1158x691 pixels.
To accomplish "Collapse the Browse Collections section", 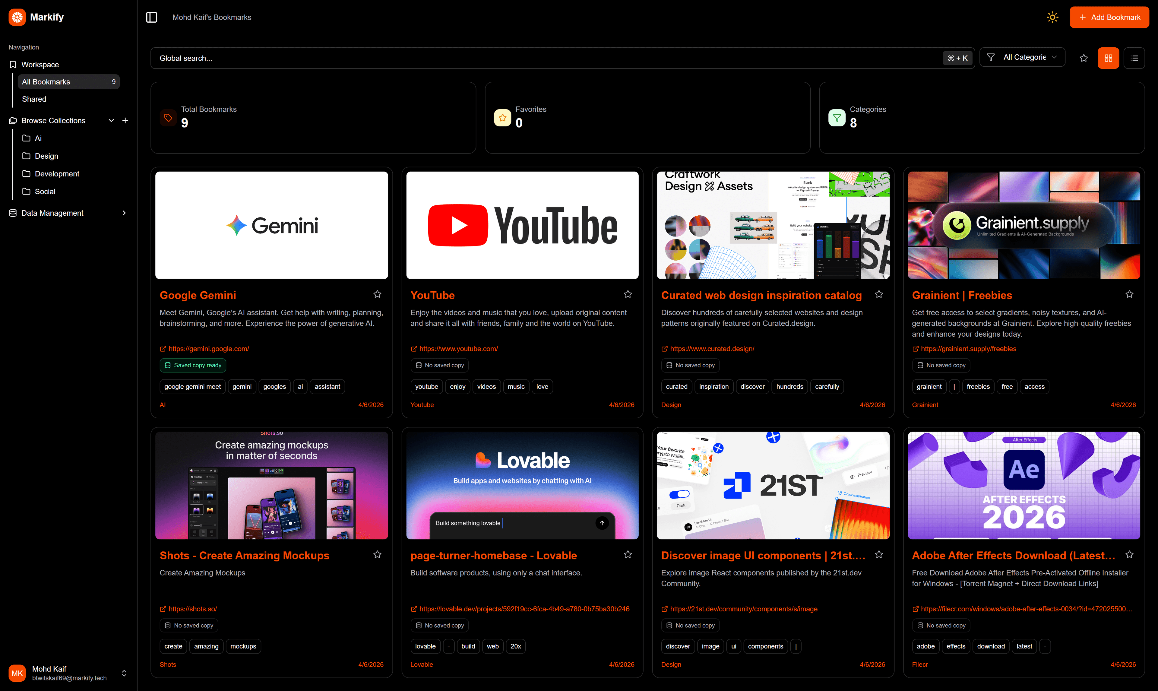I will pos(111,120).
